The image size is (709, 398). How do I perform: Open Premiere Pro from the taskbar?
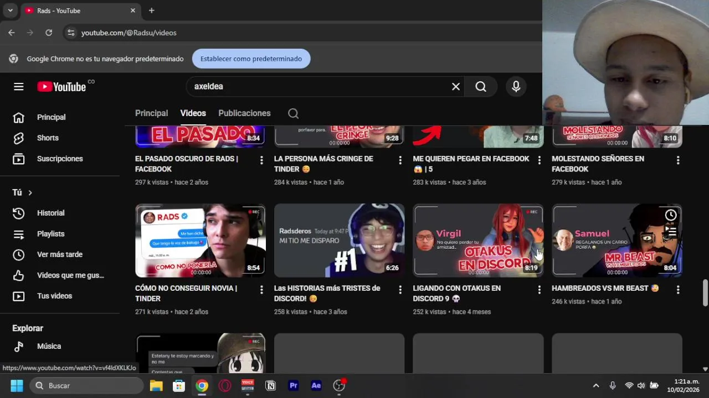coord(294,386)
